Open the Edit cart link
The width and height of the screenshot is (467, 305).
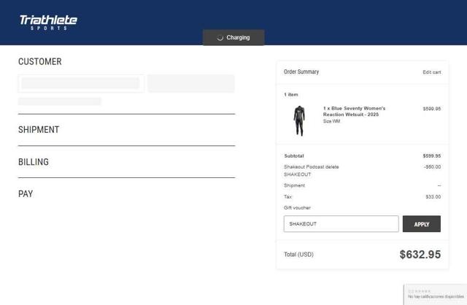coord(431,72)
